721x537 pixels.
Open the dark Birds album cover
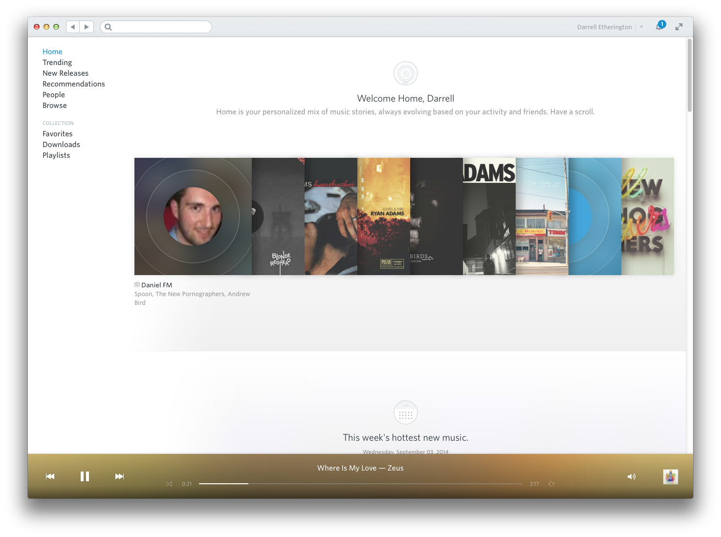tap(437, 216)
